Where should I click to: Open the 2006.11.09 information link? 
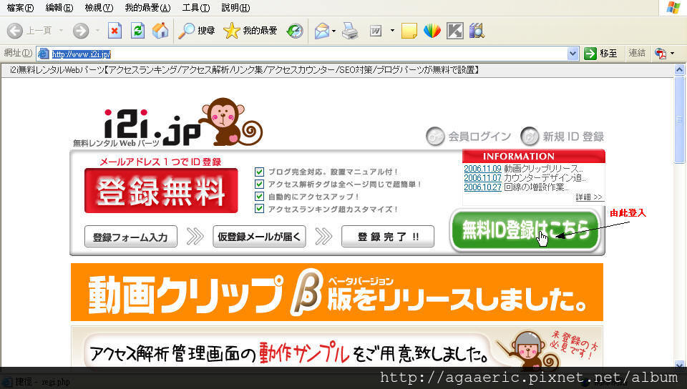[482, 169]
